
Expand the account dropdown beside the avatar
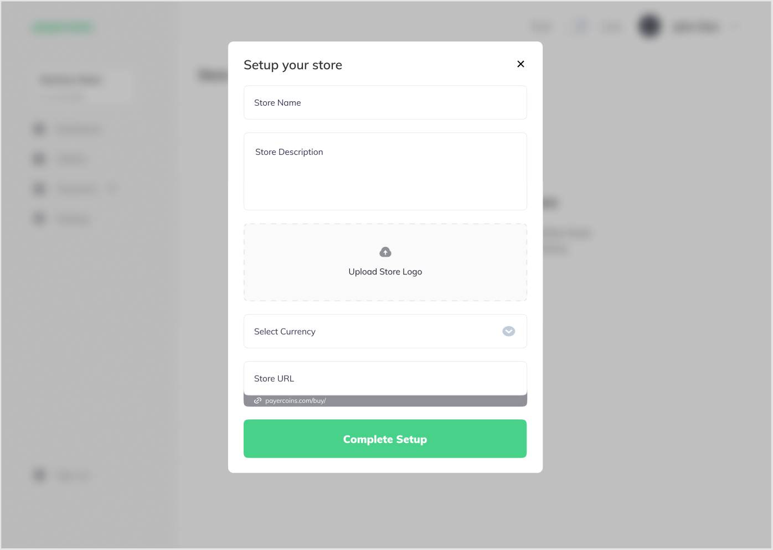736,25
